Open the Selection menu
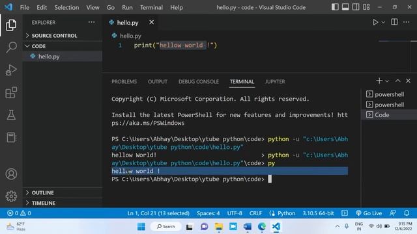This screenshot has width=417, height=234. [66, 7]
